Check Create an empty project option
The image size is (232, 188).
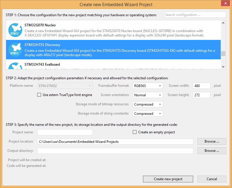(134, 132)
